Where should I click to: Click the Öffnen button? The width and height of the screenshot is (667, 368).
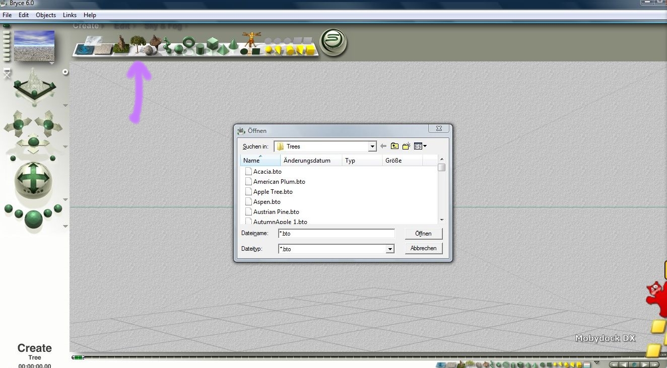424,234
